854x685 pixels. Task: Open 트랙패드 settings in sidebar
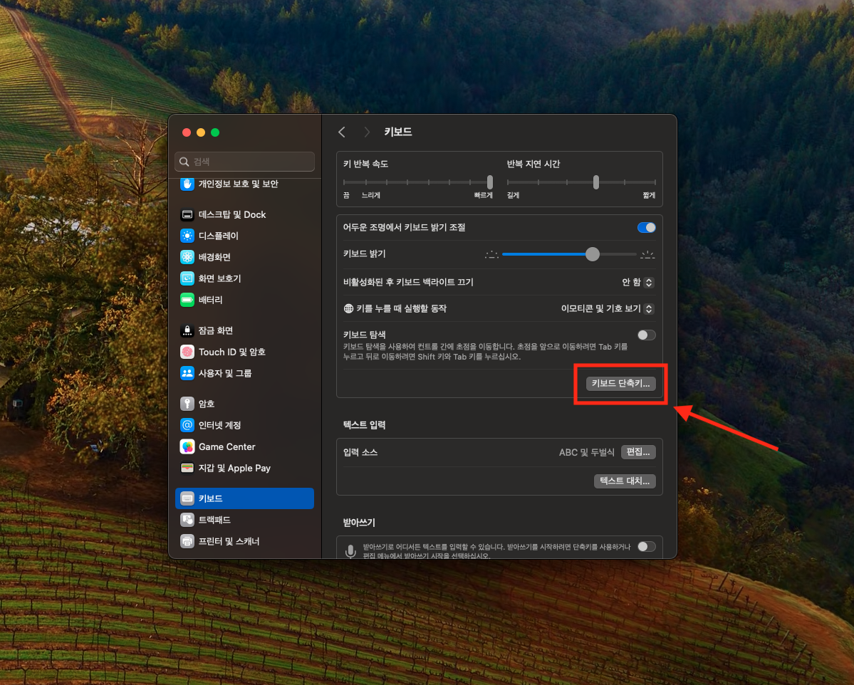point(244,520)
